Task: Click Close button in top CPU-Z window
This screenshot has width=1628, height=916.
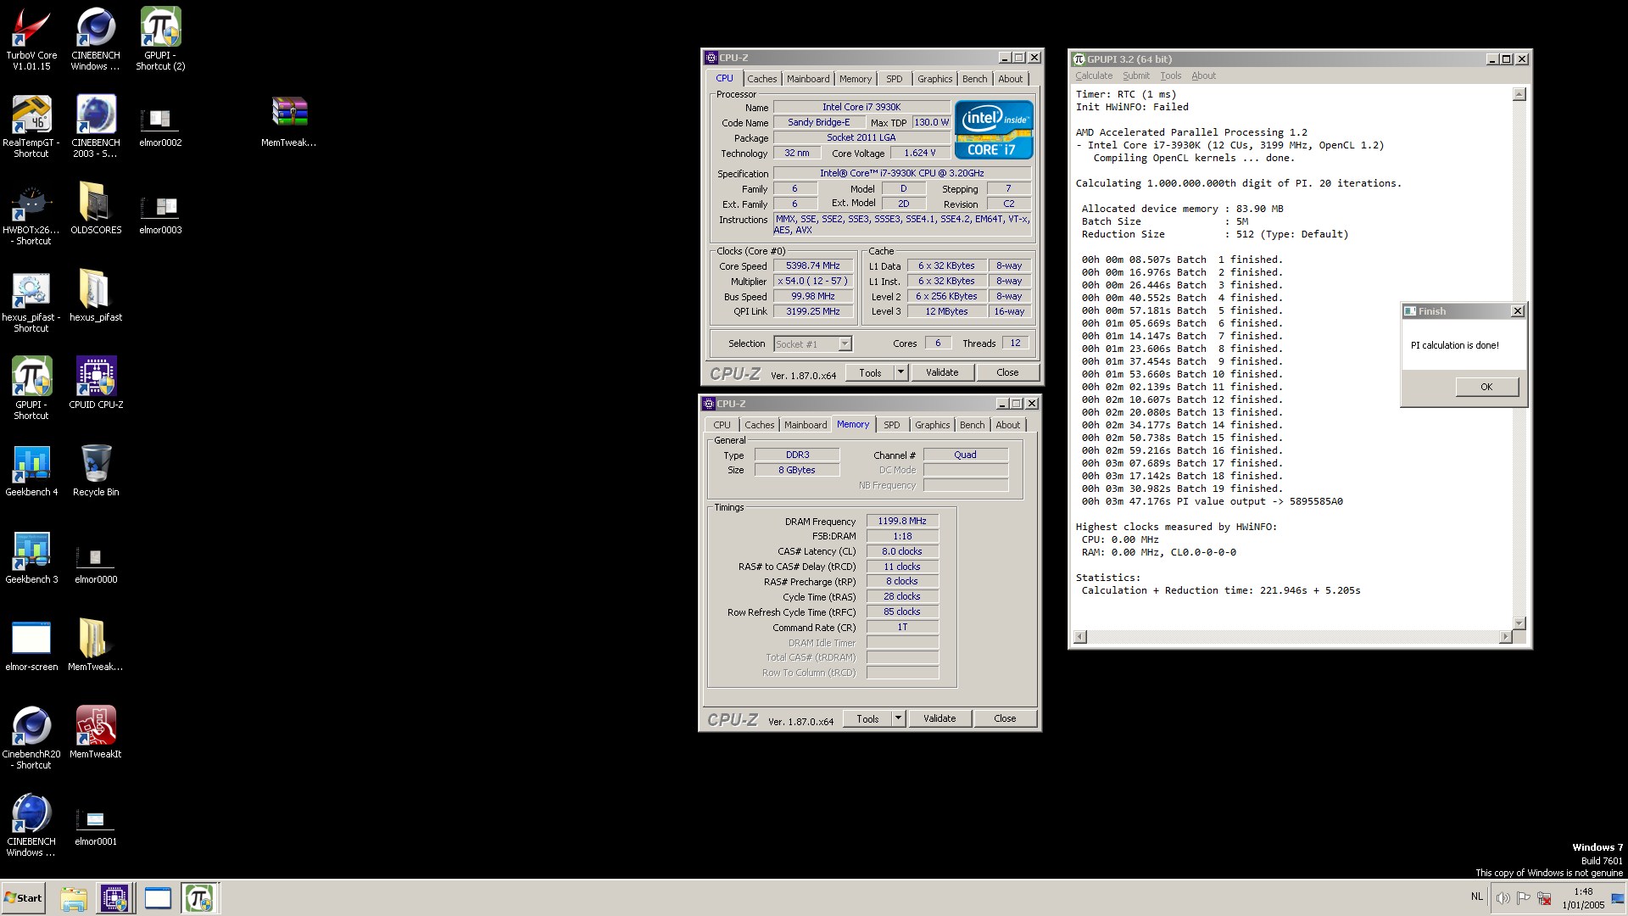Action: pyautogui.click(x=1007, y=372)
